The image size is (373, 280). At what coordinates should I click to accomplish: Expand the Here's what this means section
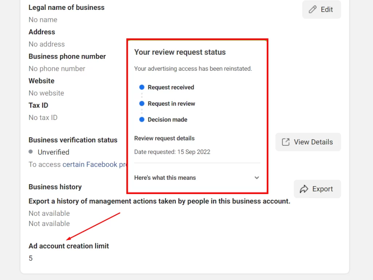click(x=165, y=178)
